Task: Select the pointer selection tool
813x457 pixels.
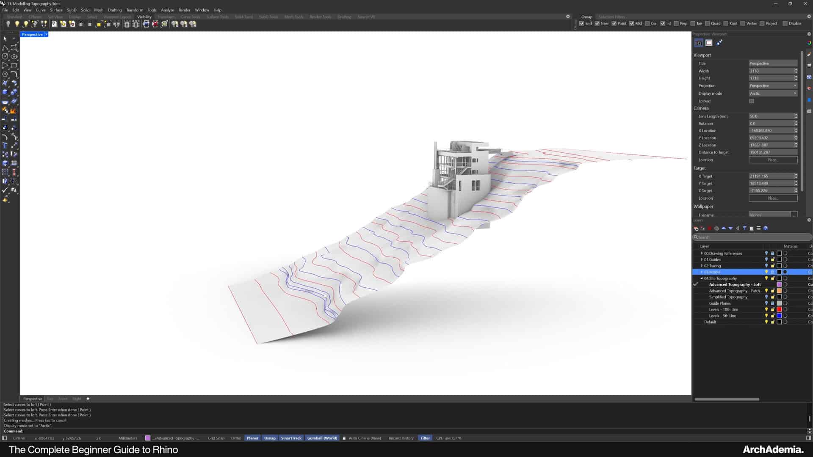Action: (5, 39)
